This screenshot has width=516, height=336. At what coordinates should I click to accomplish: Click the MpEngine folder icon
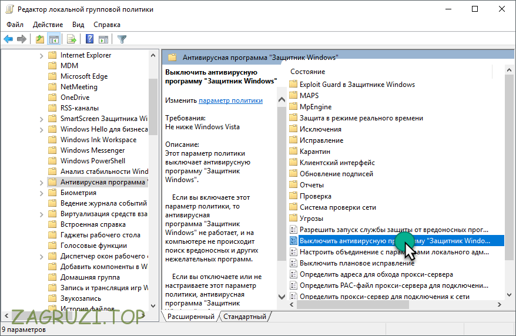coord(293,106)
